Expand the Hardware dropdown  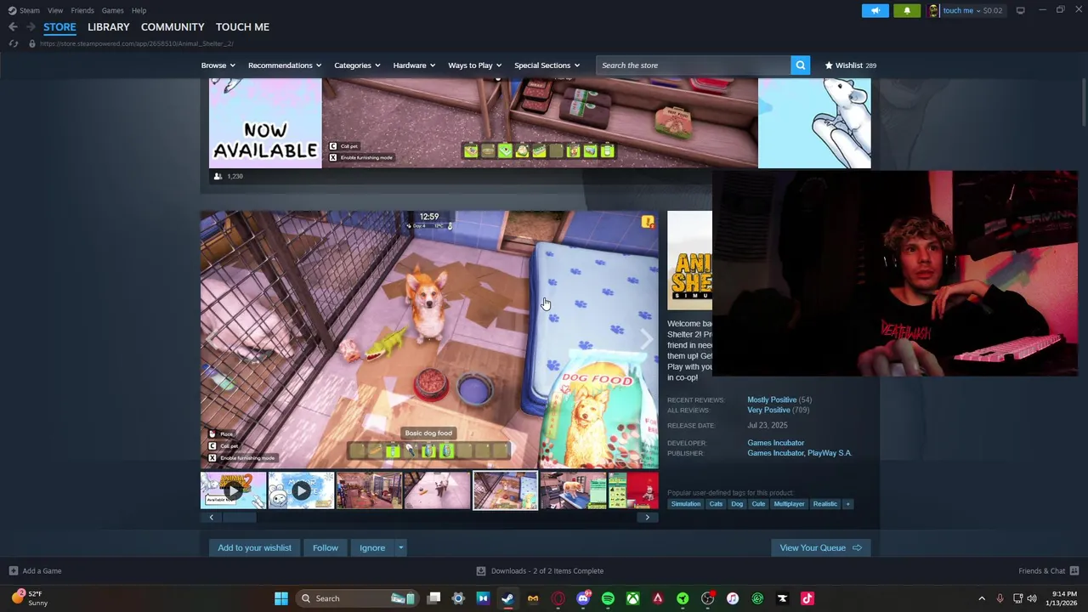(x=414, y=65)
